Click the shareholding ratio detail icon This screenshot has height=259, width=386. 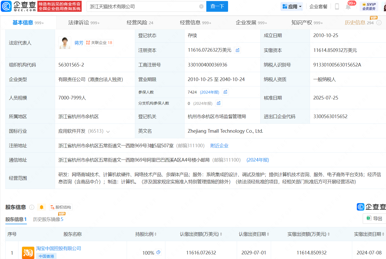click(x=158, y=252)
